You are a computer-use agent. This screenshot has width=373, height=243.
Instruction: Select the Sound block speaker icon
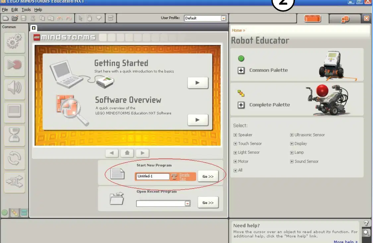point(14,89)
